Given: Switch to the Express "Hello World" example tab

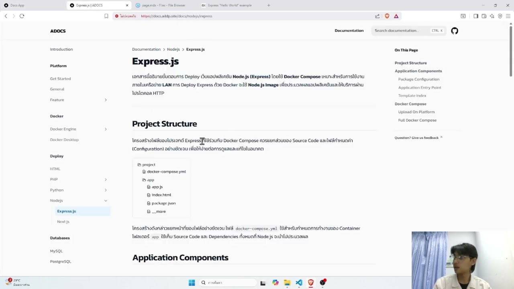Looking at the screenshot, I should click(x=230, y=5).
